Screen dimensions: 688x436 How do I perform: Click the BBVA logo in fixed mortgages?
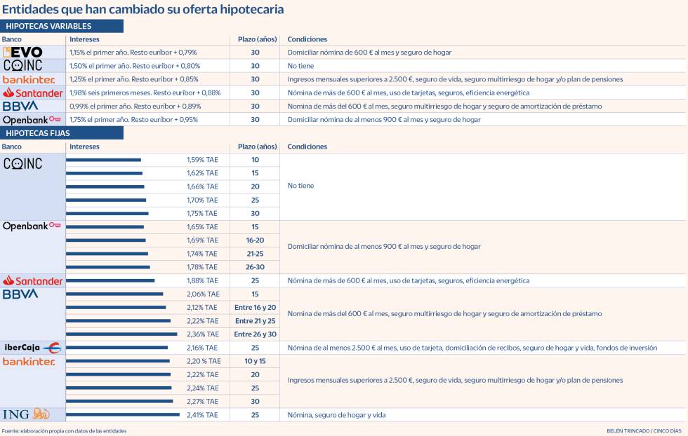(x=20, y=294)
